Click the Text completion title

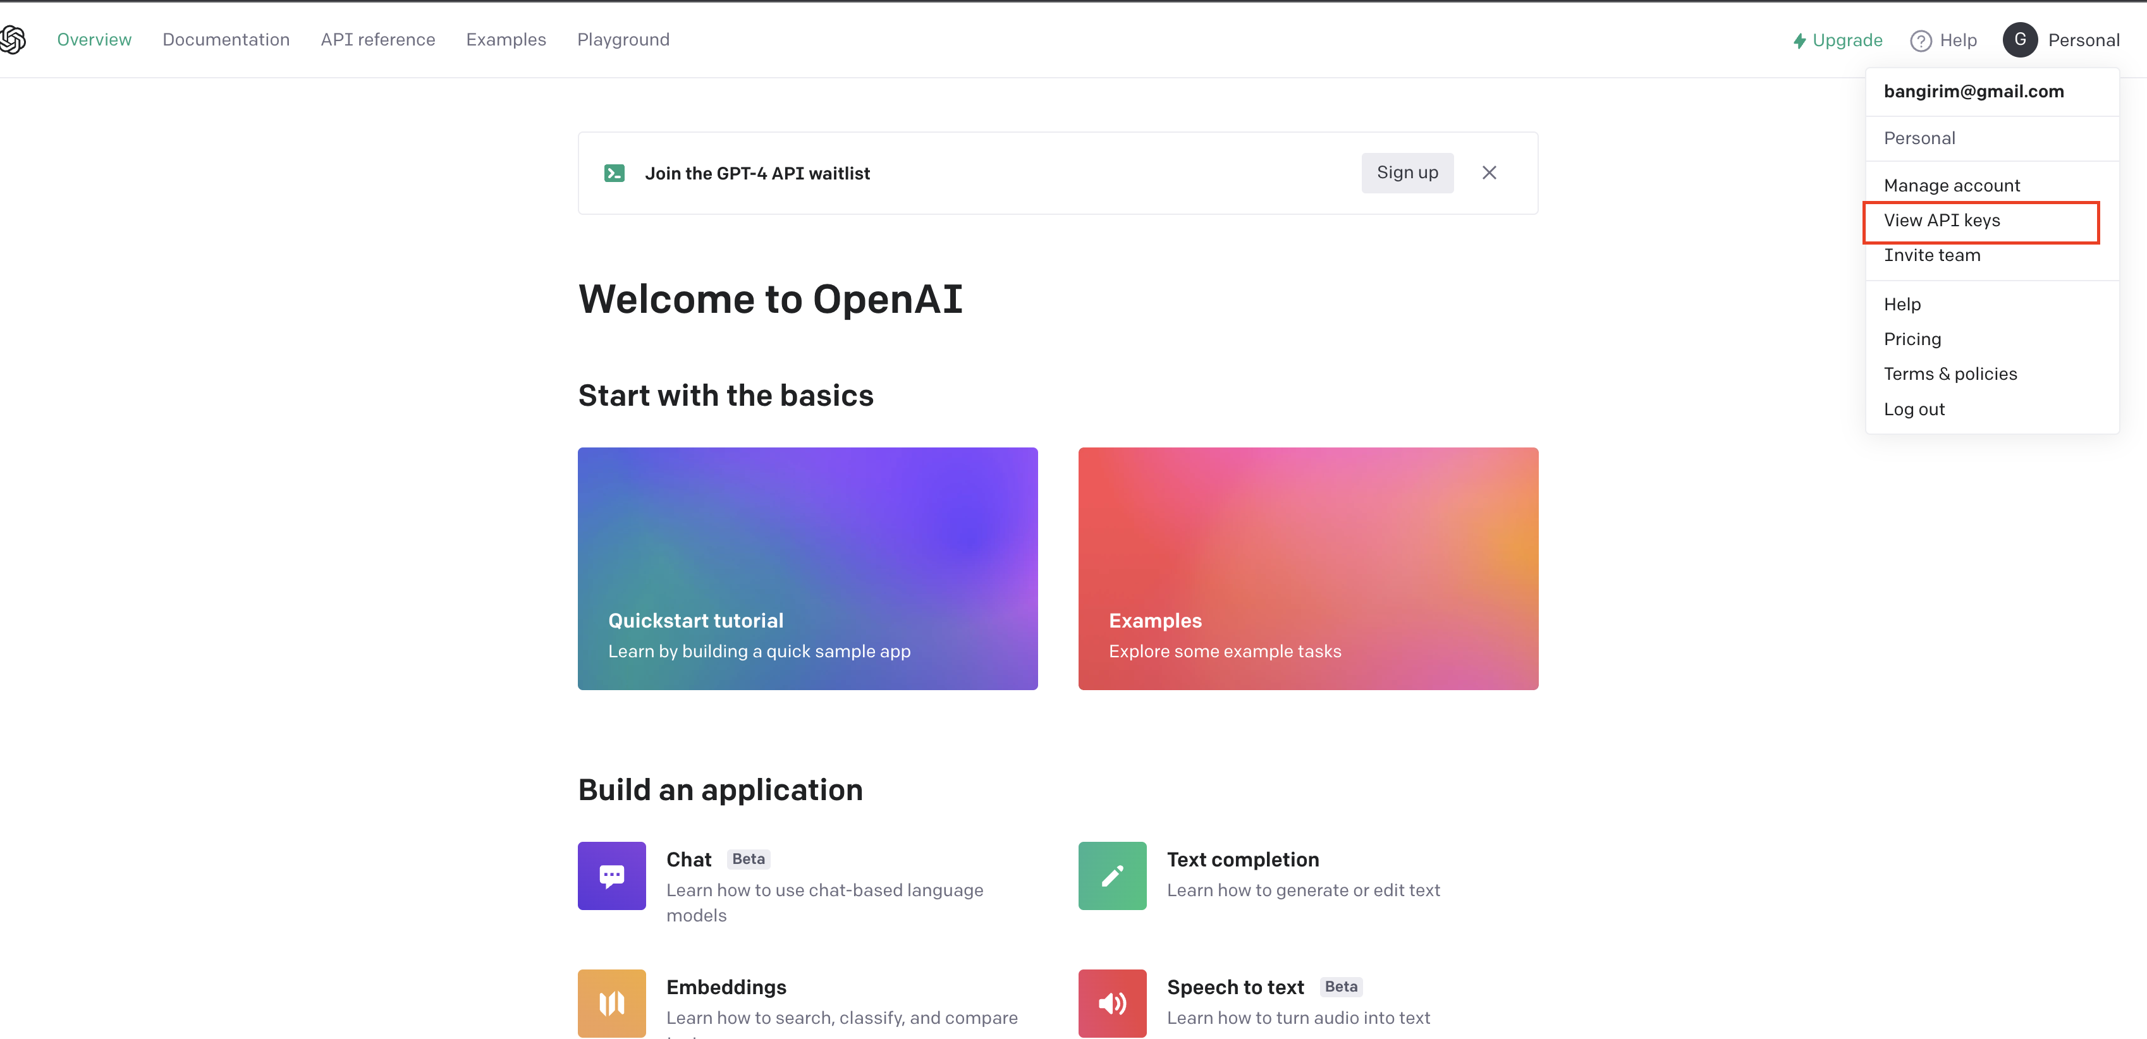coord(1243,859)
